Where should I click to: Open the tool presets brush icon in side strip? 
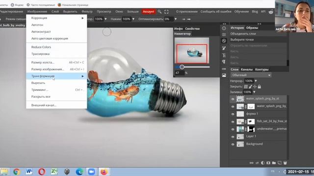tap(224, 48)
